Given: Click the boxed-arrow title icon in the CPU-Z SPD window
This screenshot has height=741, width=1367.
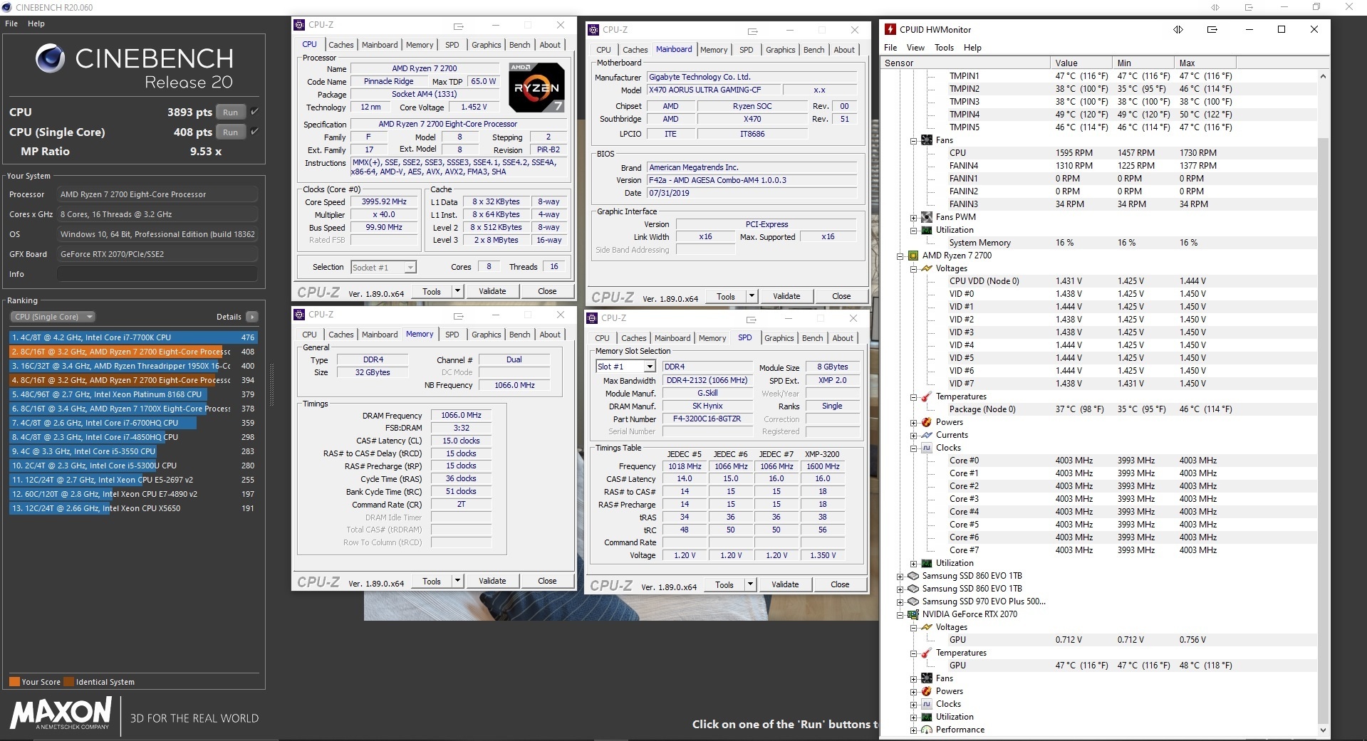Looking at the screenshot, I should [x=752, y=319].
